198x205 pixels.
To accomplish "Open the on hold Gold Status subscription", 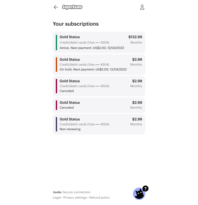I will tap(99, 65).
